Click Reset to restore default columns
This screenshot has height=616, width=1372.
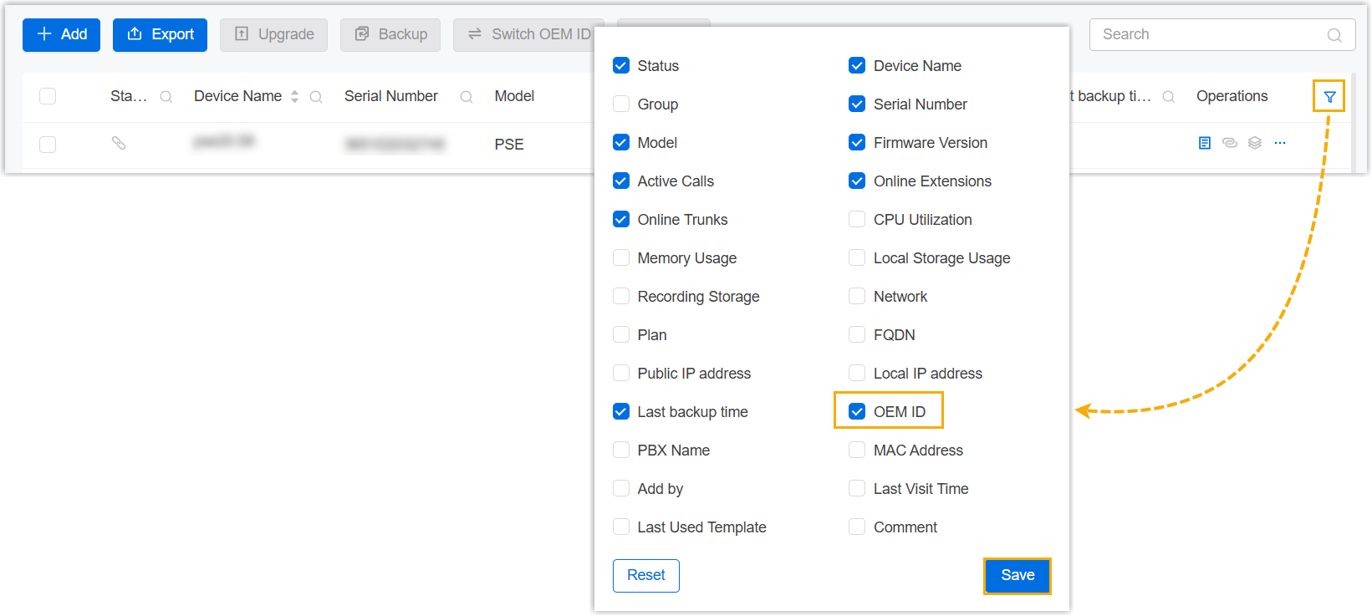point(645,575)
